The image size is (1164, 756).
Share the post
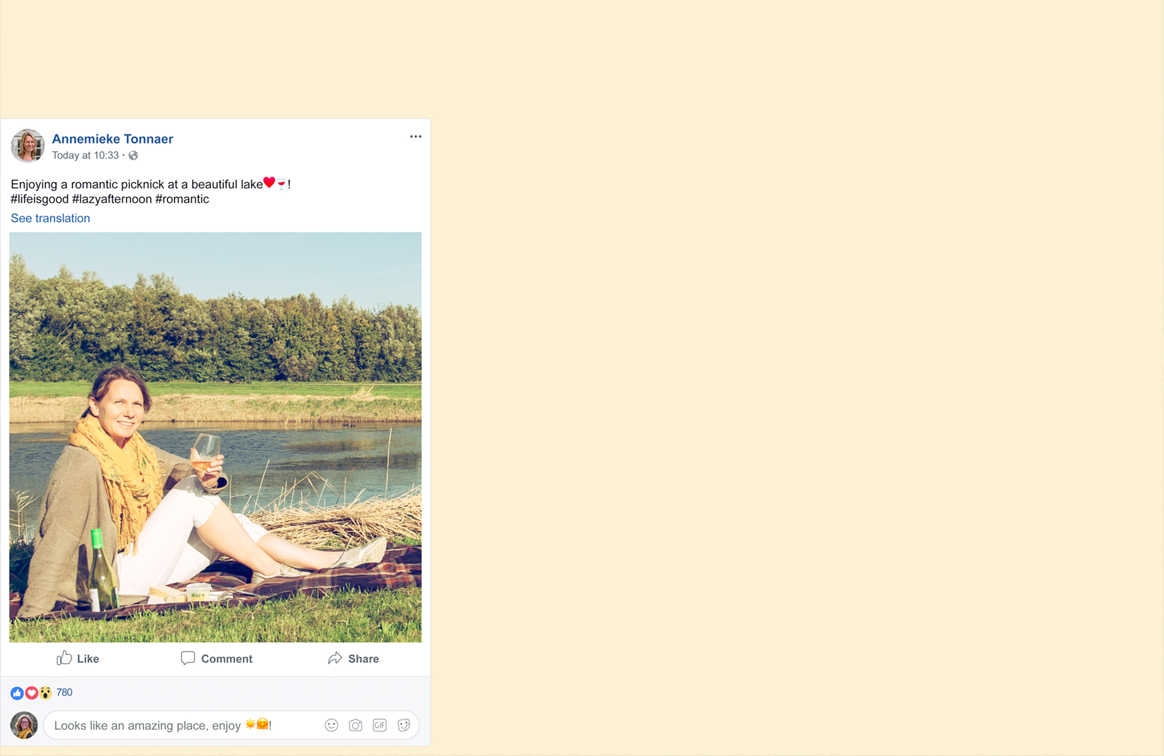(354, 658)
